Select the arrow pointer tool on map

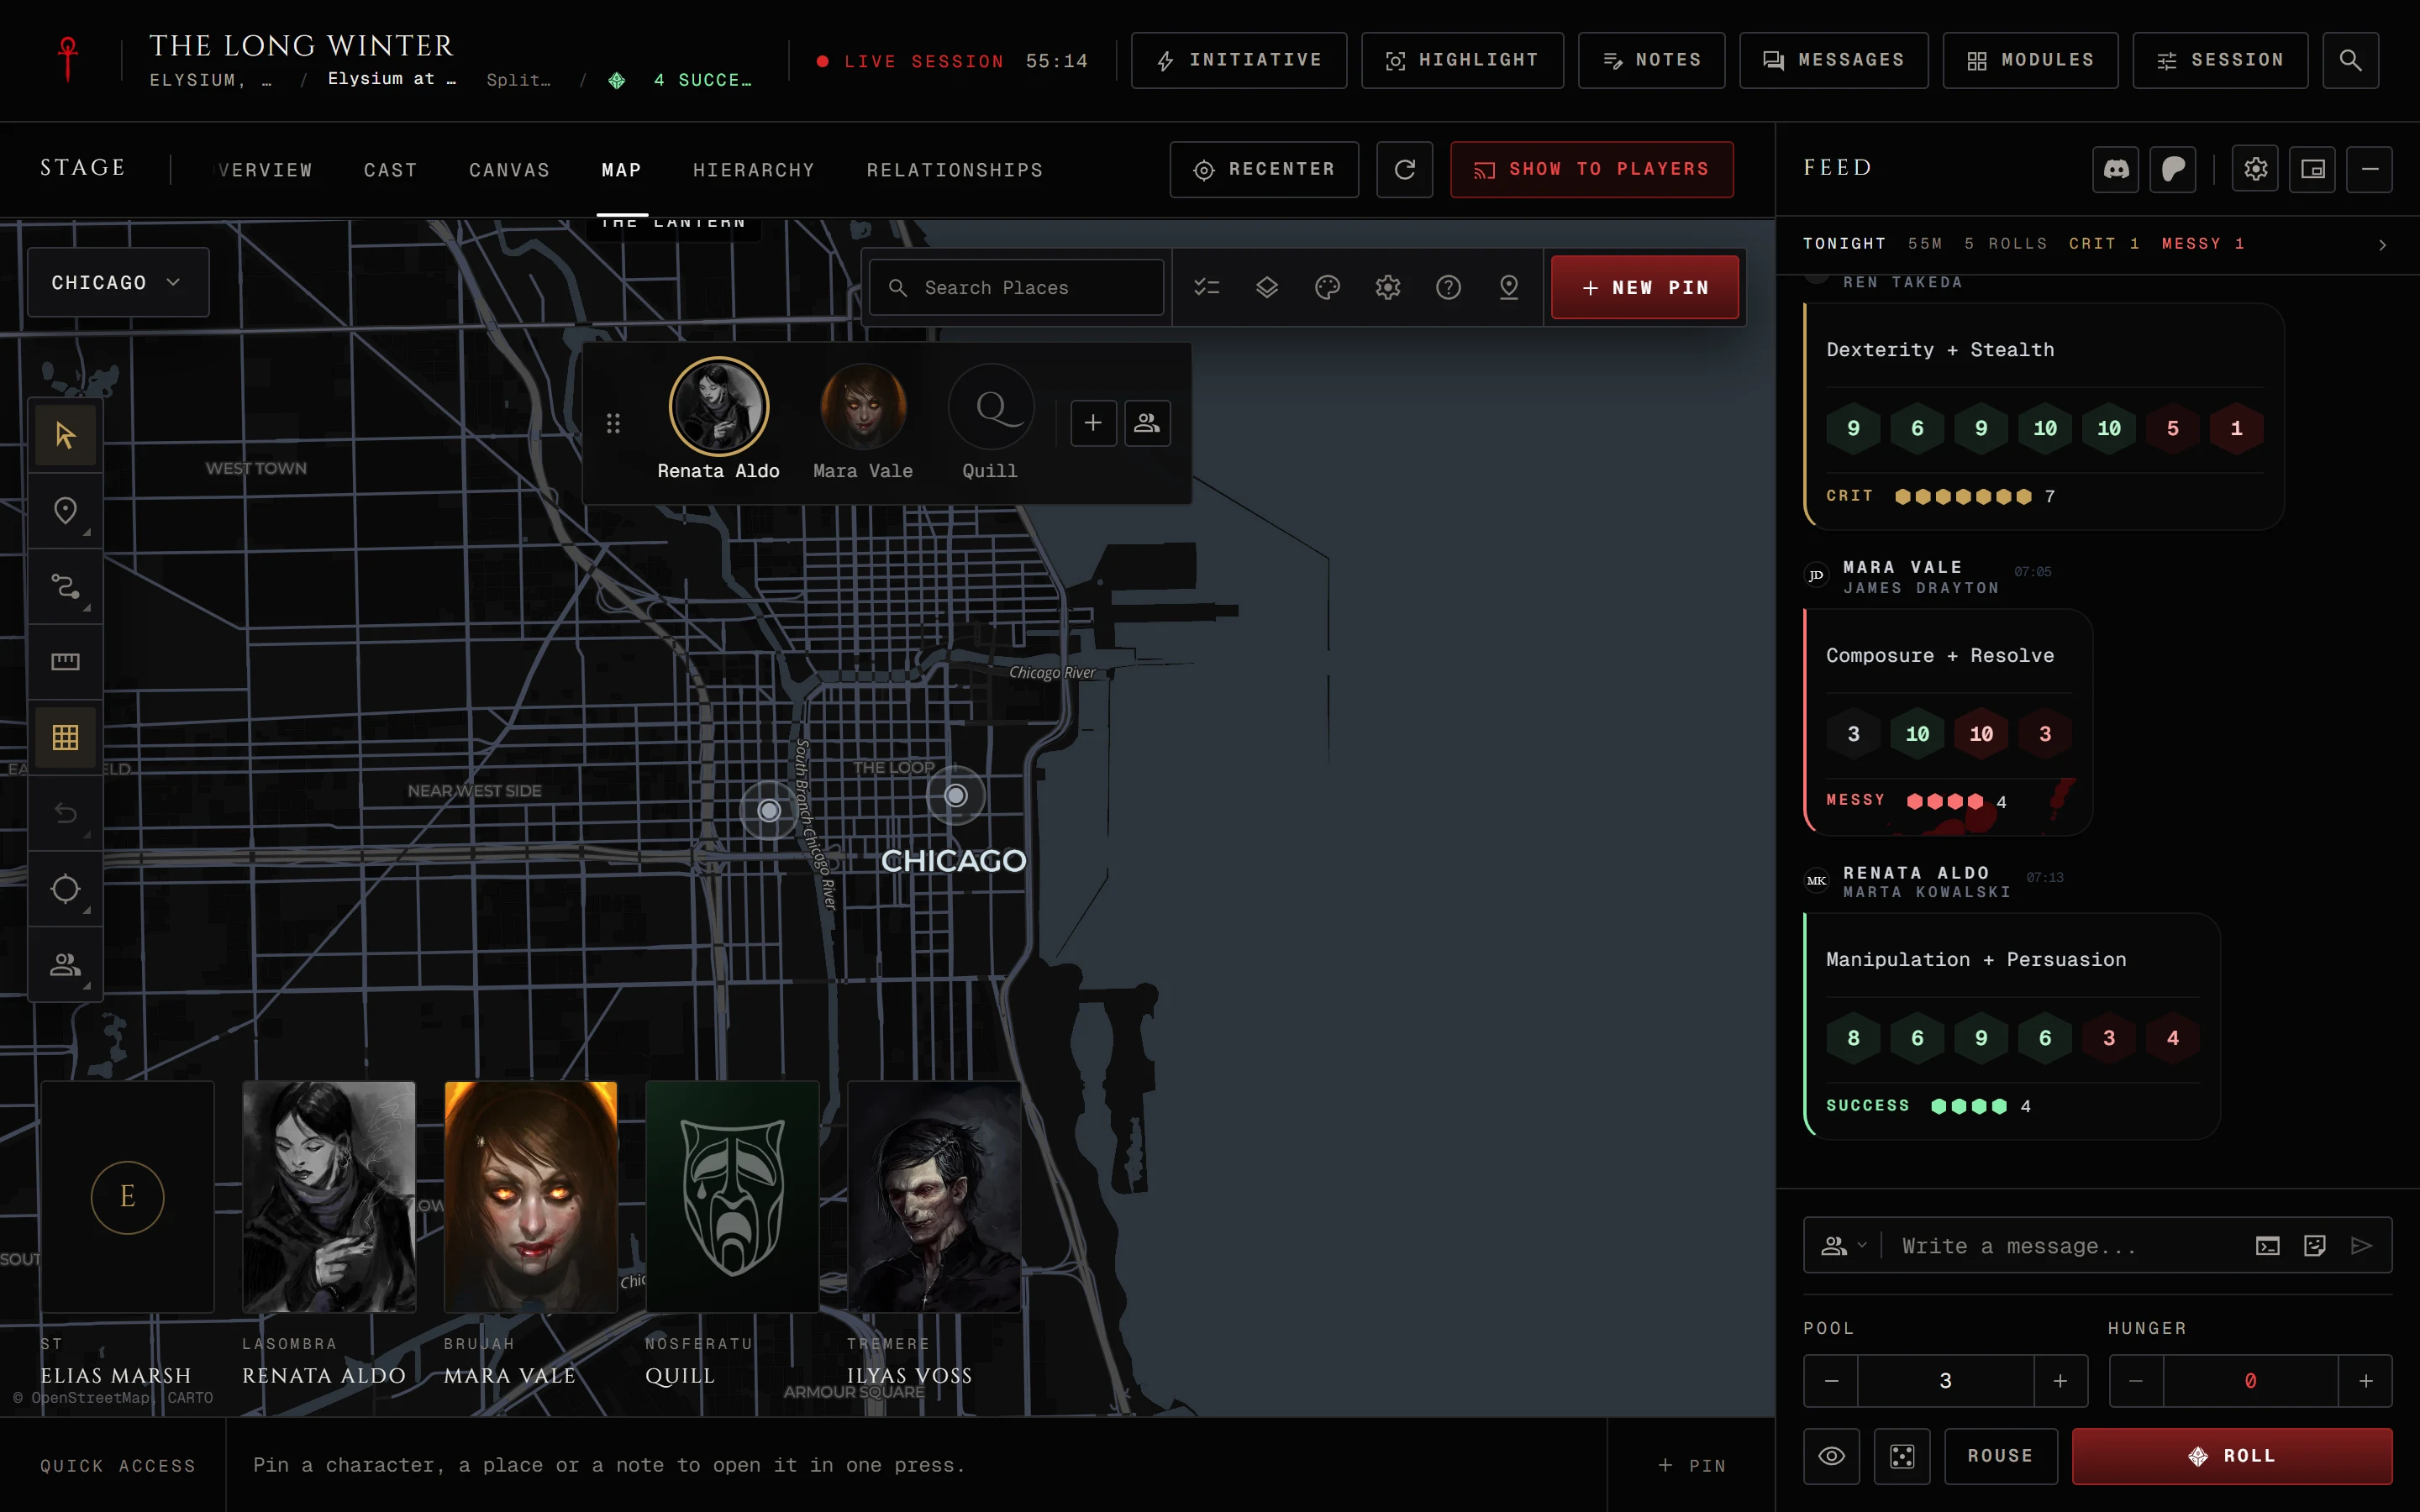pyautogui.click(x=65, y=435)
